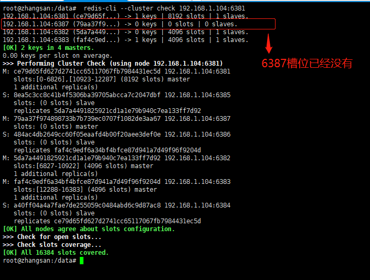
Task: Click summary line for 192.168.1.104:6383 (faf4c9ed...)
Action: click(125, 40)
